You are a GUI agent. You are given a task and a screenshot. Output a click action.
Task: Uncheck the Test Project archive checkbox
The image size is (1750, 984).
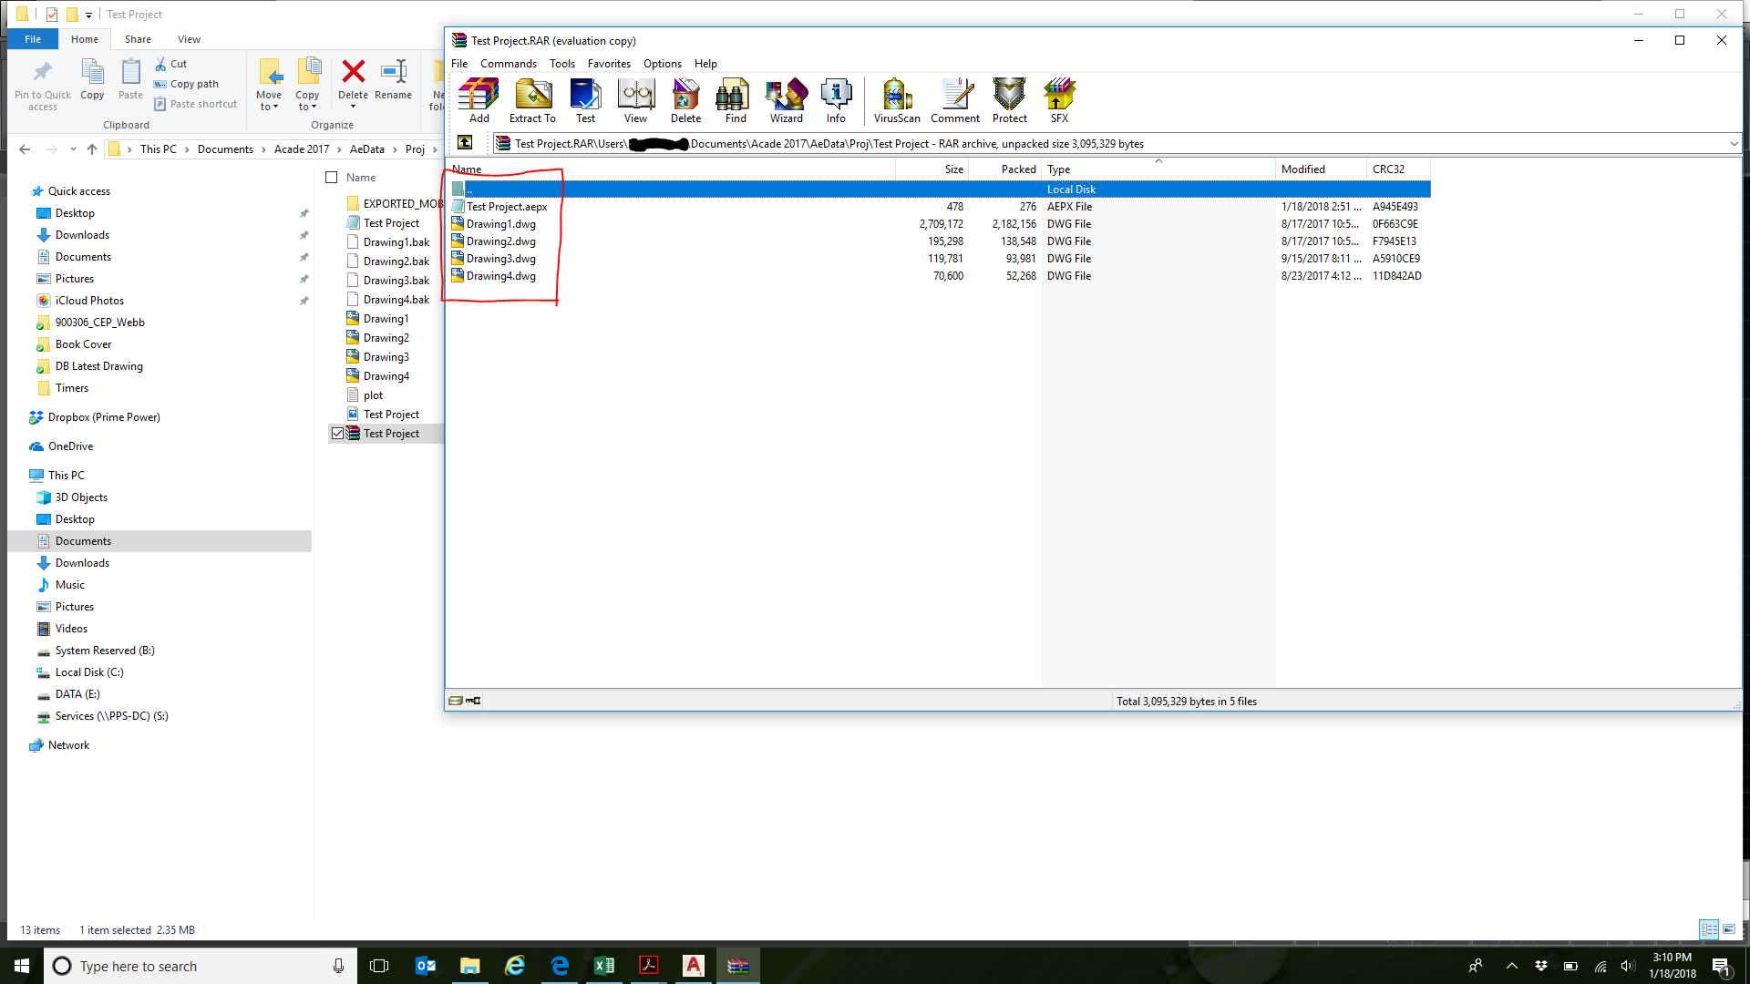tap(336, 433)
